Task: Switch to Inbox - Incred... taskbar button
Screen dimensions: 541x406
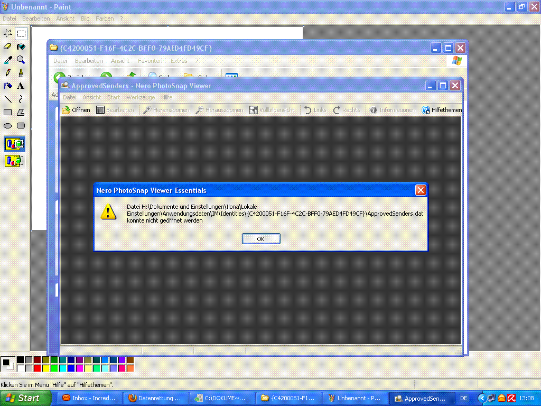Action: tap(89, 398)
